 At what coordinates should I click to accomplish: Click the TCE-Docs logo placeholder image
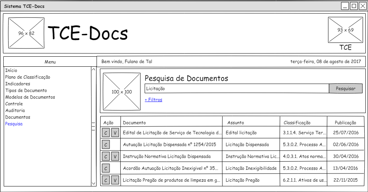point(26,33)
